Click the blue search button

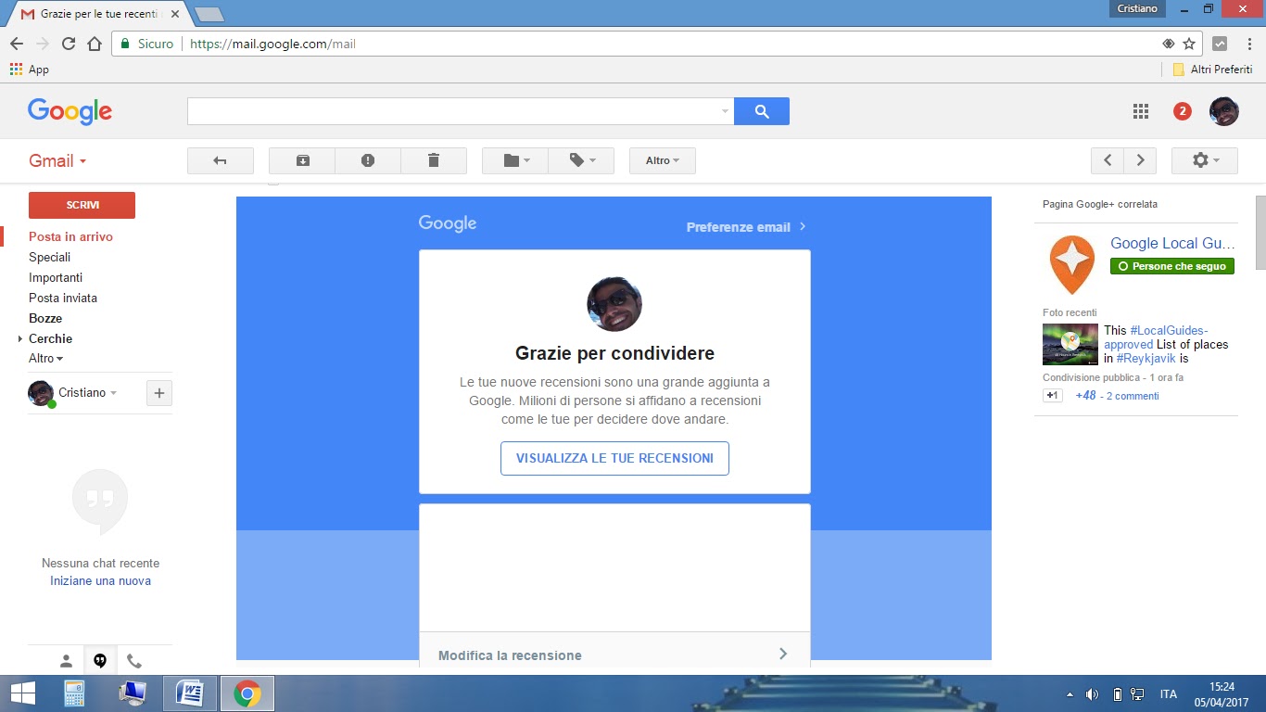pyautogui.click(x=762, y=111)
